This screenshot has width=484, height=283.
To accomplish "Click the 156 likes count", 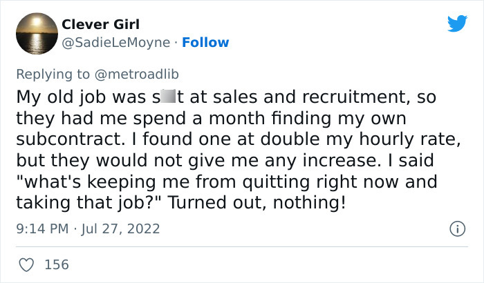I will click(56, 264).
